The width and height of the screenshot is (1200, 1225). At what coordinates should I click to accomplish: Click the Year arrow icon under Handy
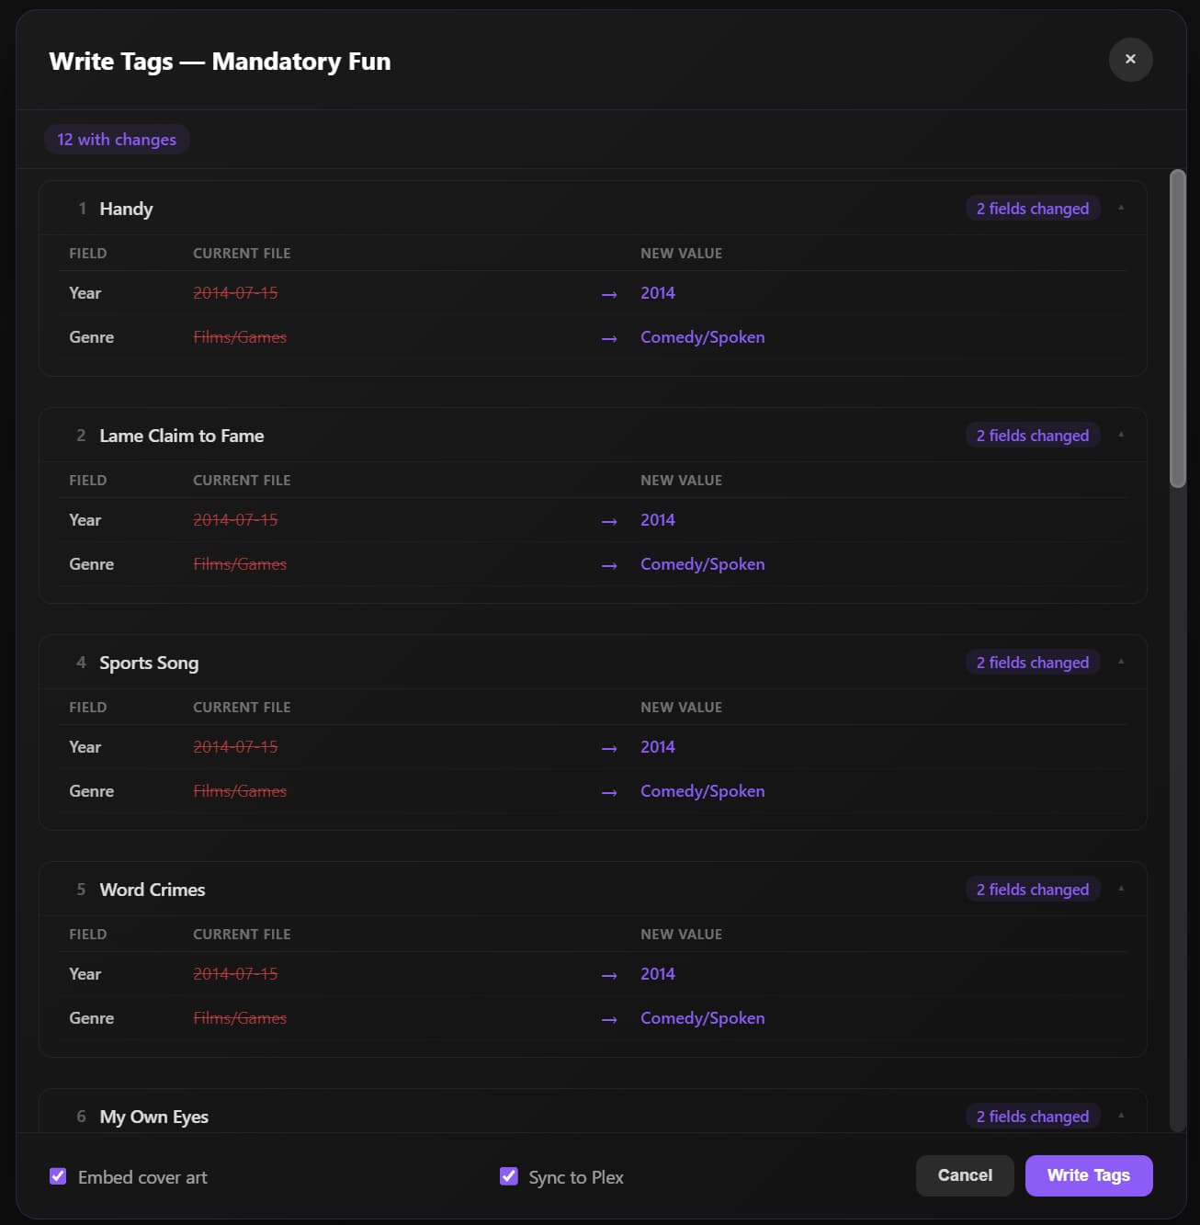coord(609,294)
